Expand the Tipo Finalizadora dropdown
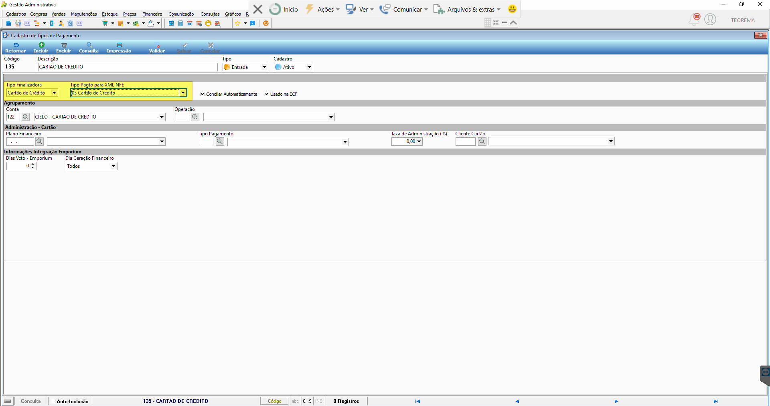 [x=55, y=93]
